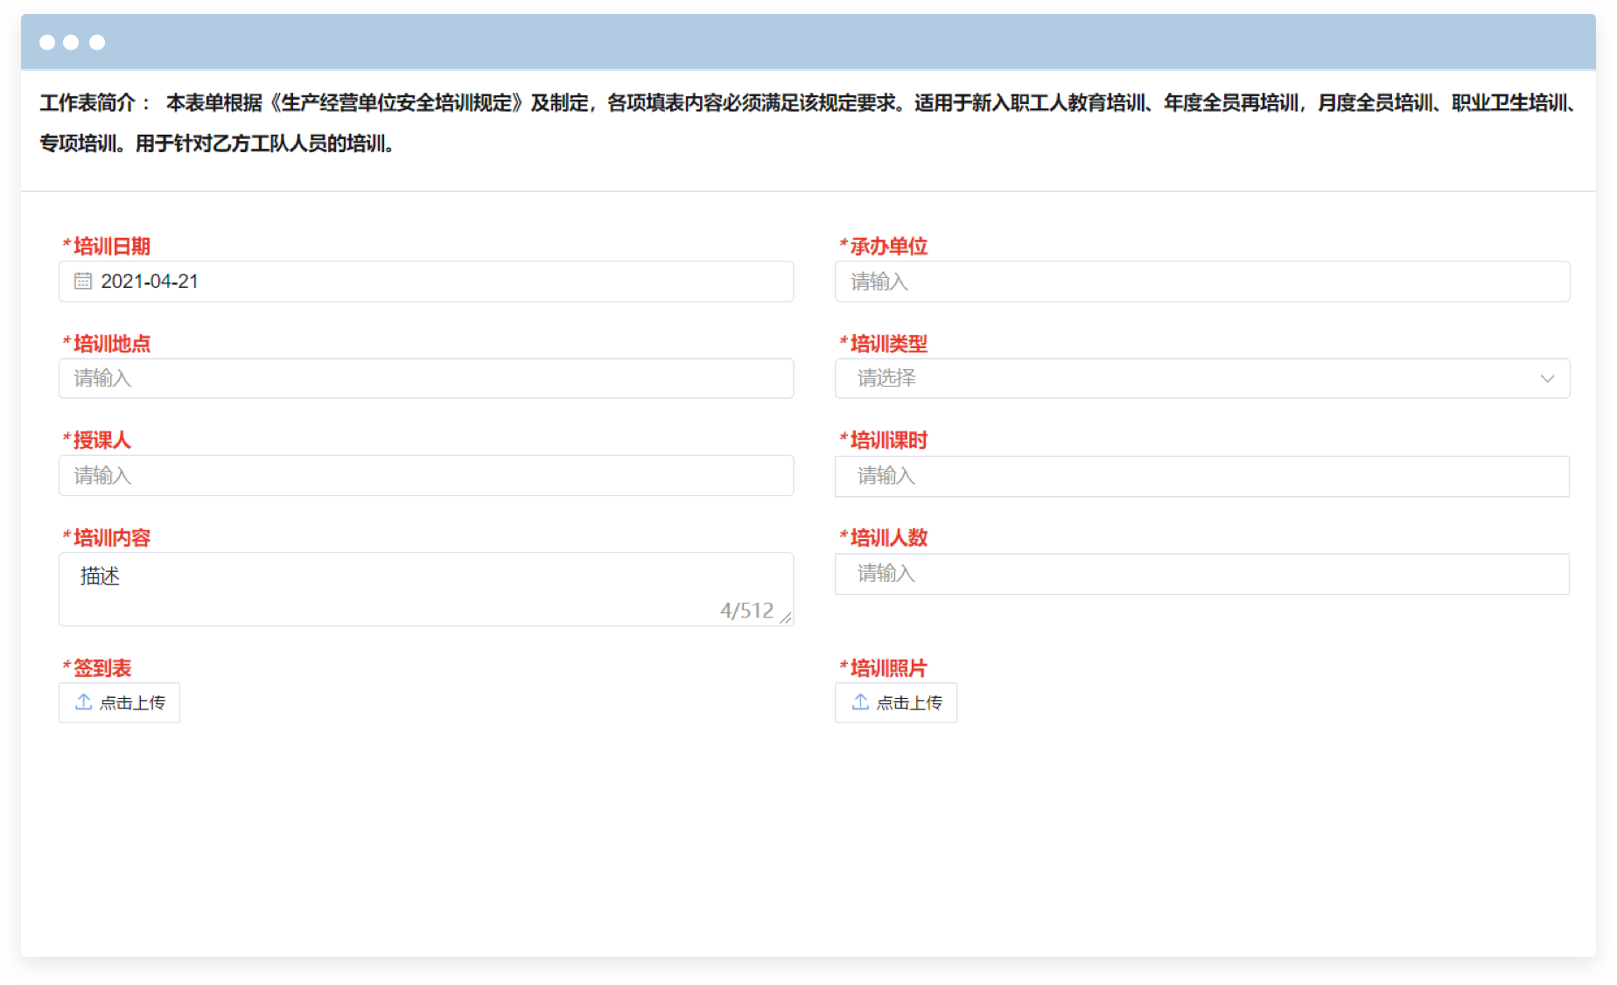Expand the 培训类型 chevron arrow

click(x=1547, y=379)
